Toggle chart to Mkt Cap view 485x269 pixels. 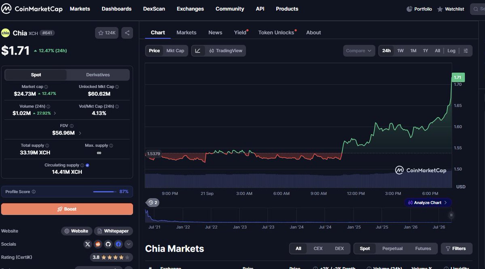click(175, 50)
